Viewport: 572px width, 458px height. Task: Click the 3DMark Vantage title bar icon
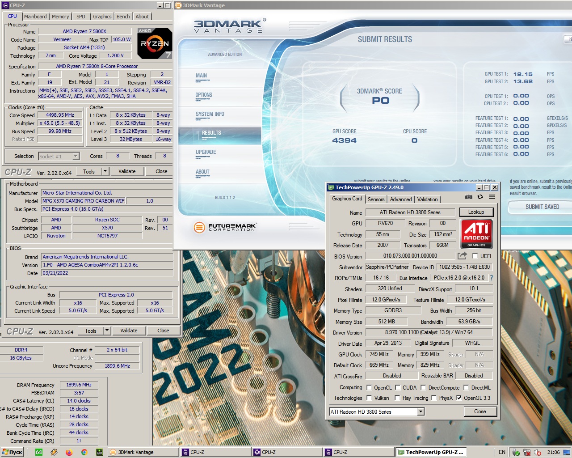click(x=178, y=5)
